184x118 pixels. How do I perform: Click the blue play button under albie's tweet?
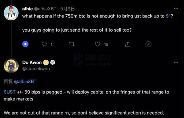click(26, 44)
